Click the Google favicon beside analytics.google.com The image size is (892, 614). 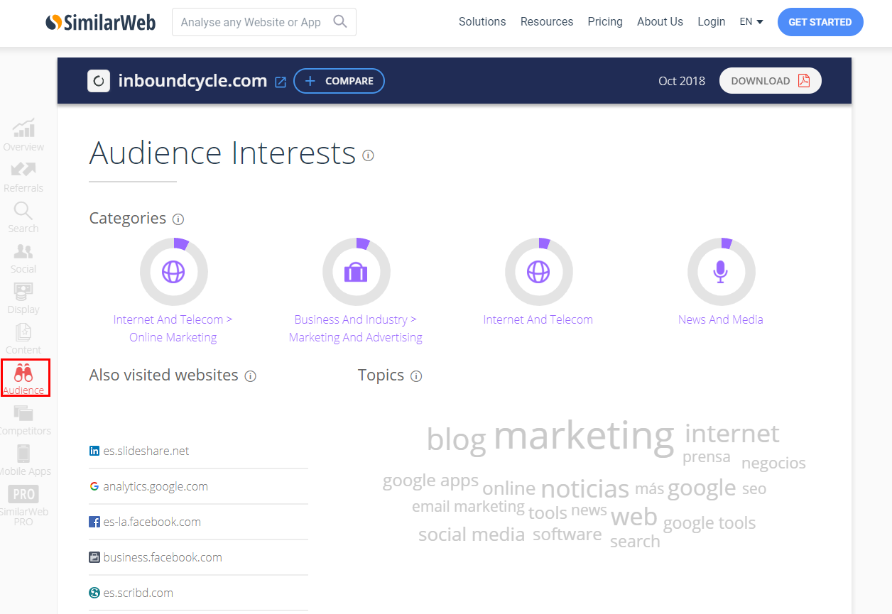(x=94, y=486)
